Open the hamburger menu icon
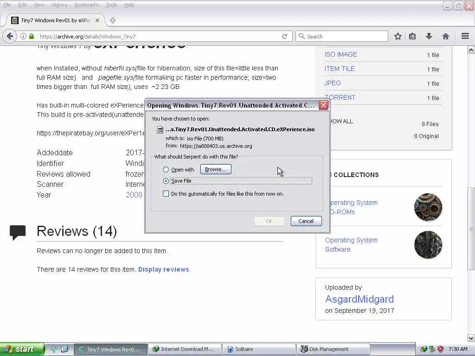The width and height of the screenshot is (475, 356). pos(465,36)
